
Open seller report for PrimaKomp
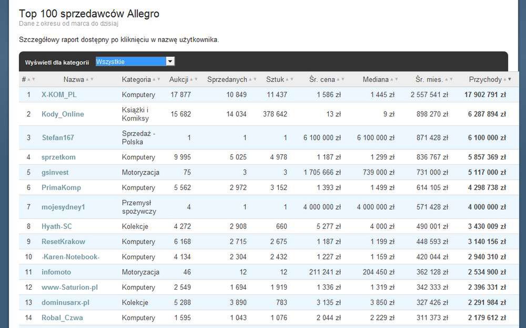point(62,188)
